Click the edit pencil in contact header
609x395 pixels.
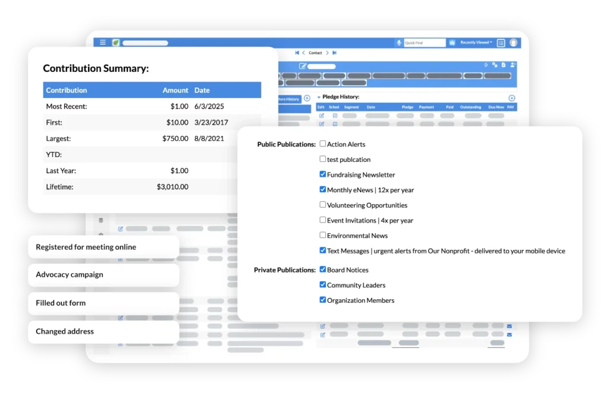302,66
